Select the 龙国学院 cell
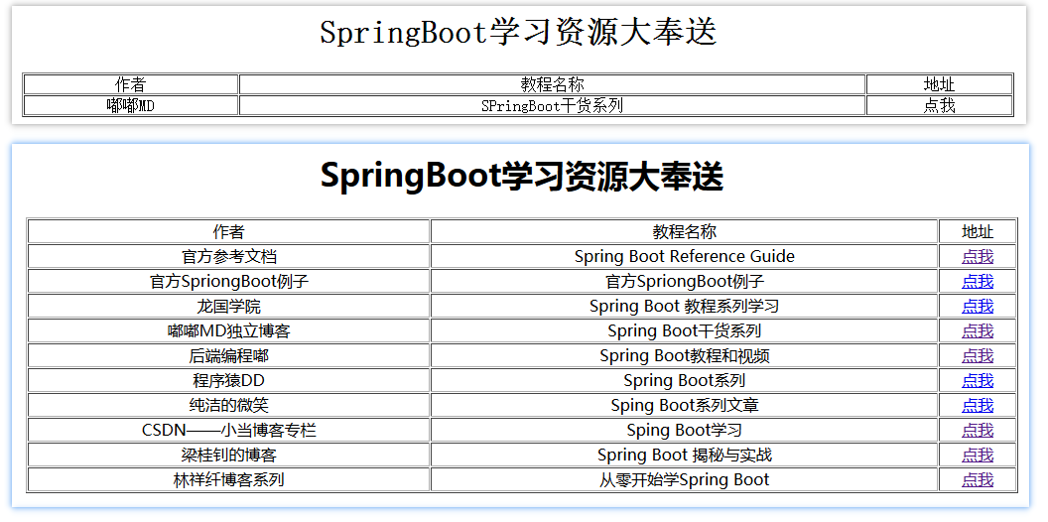Image resolution: width=1048 pixels, height=522 pixels. [x=228, y=306]
